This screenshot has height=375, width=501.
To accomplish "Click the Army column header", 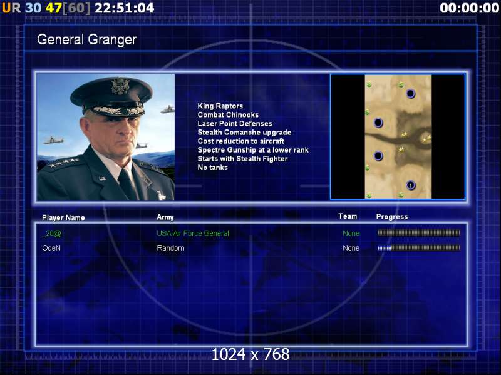I will tap(165, 217).
